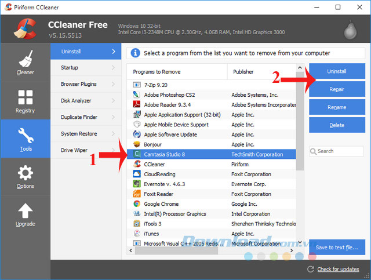This screenshot has width=371, height=280.
Task: Open the Uninstall tools tab
Action: pos(86,51)
